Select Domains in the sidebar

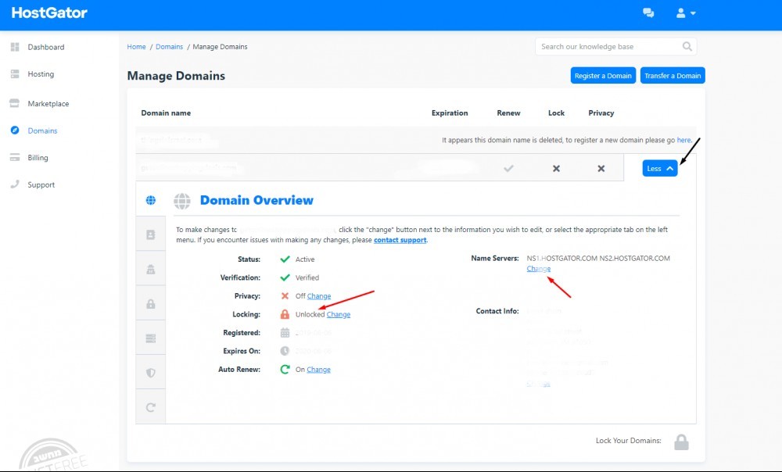pyautogui.click(x=42, y=131)
